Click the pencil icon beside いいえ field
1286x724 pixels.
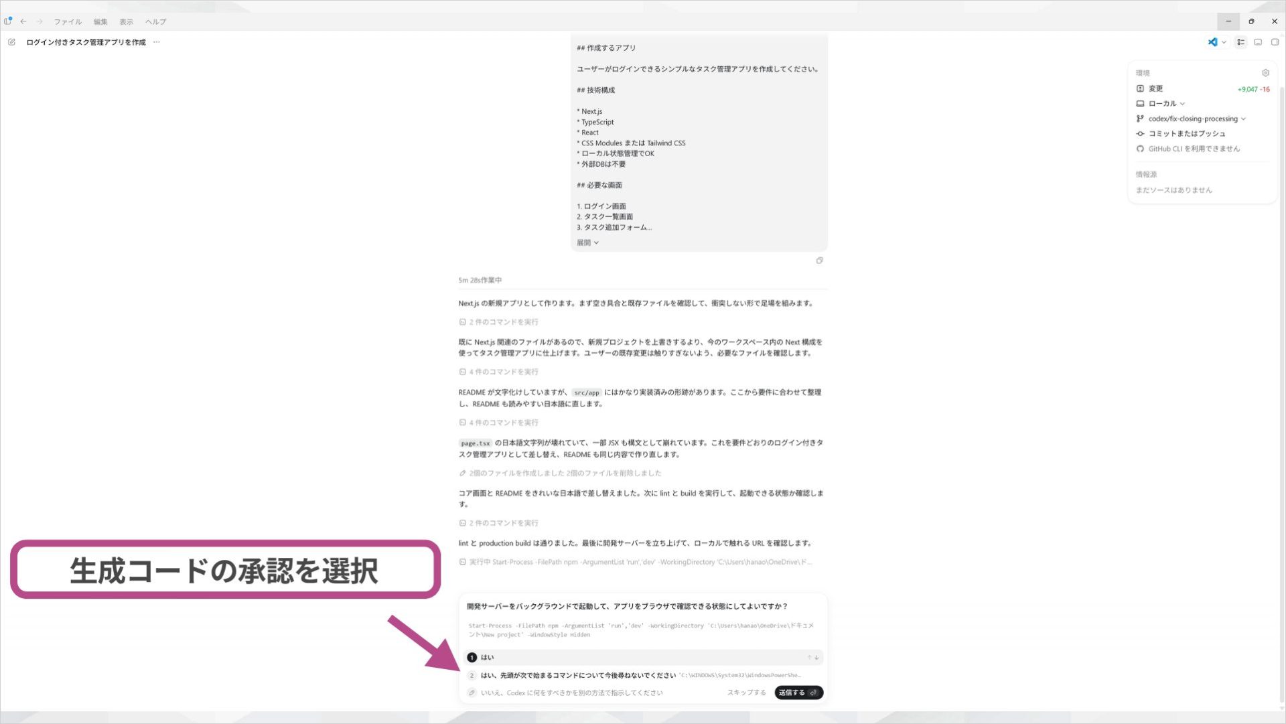[x=472, y=693]
